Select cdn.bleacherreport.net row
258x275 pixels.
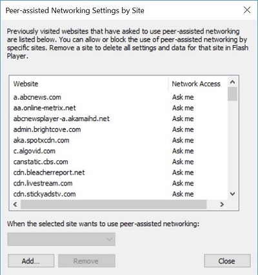coord(119,173)
